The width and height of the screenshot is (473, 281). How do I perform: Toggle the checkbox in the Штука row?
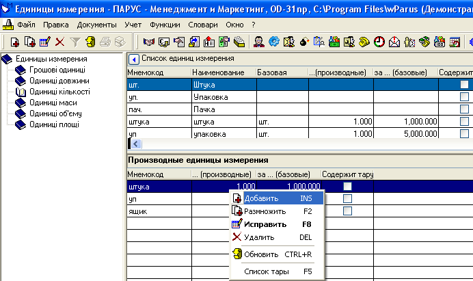click(464, 85)
